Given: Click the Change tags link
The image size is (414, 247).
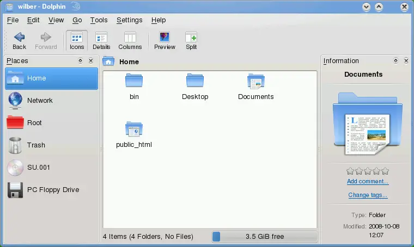Looking at the screenshot, I should click(368, 195).
